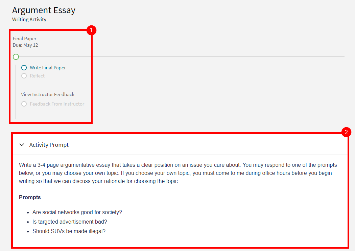View the Feedback From Instructor item
This screenshot has height=251, width=355.
coord(57,104)
